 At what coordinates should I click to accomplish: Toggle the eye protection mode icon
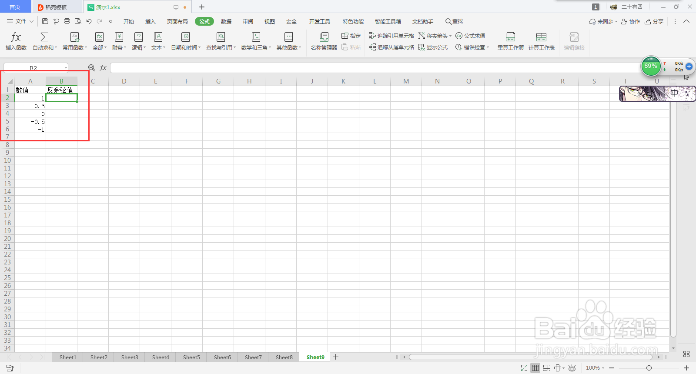click(x=572, y=368)
